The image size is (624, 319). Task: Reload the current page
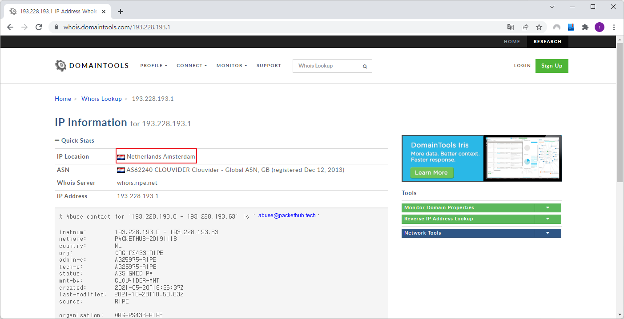pyautogui.click(x=39, y=27)
